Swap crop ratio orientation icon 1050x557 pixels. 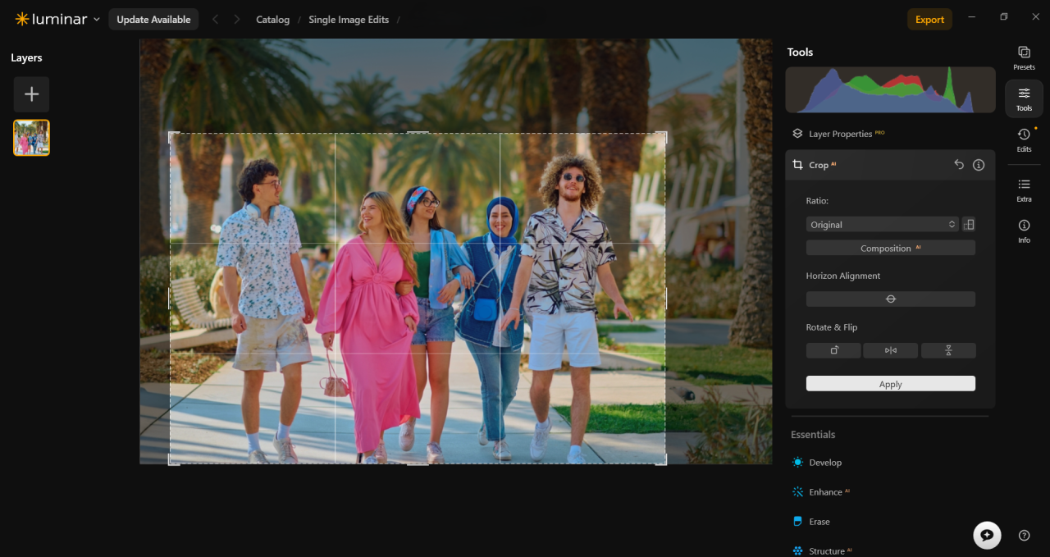[969, 224]
